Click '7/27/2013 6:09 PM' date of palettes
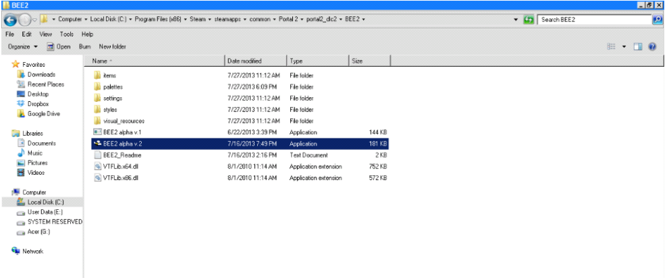This screenshot has height=278, width=667. 252,87
